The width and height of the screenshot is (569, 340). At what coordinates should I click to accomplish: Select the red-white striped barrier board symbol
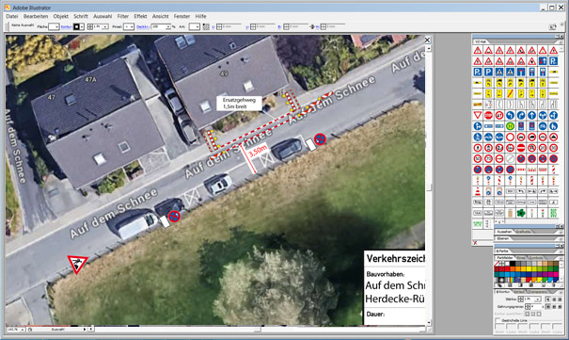pos(521,170)
